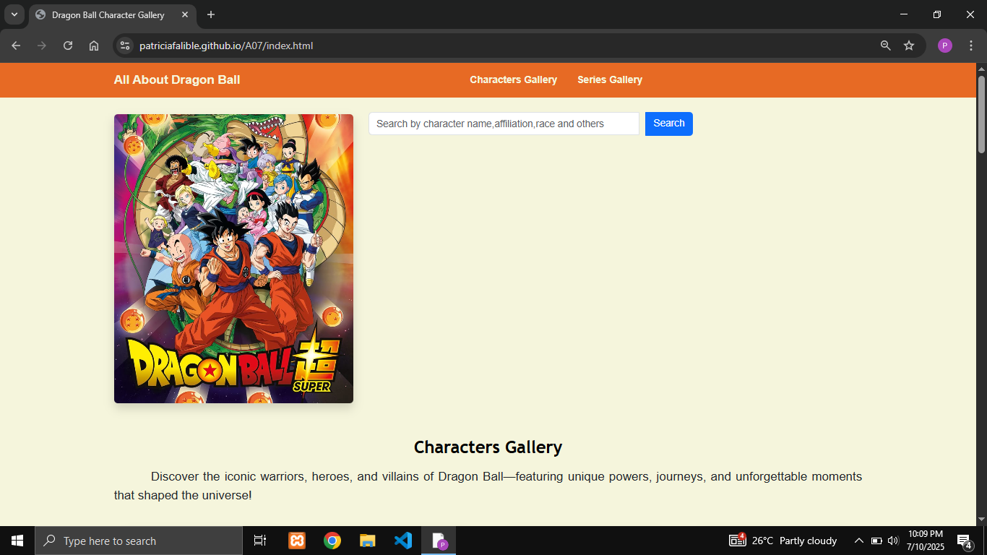Open the zoom magnifier icon in address bar
The width and height of the screenshot is (987, 555).
coord(885,46)
